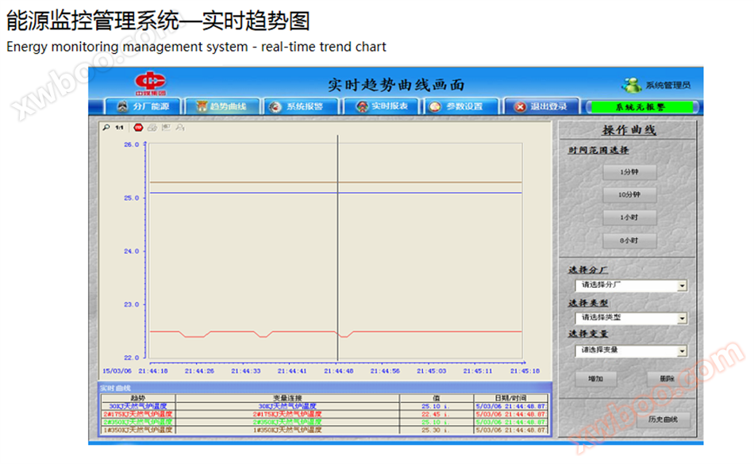Click the green 2#350KJ天然气炉温度 trend row name

pos(138,422)
